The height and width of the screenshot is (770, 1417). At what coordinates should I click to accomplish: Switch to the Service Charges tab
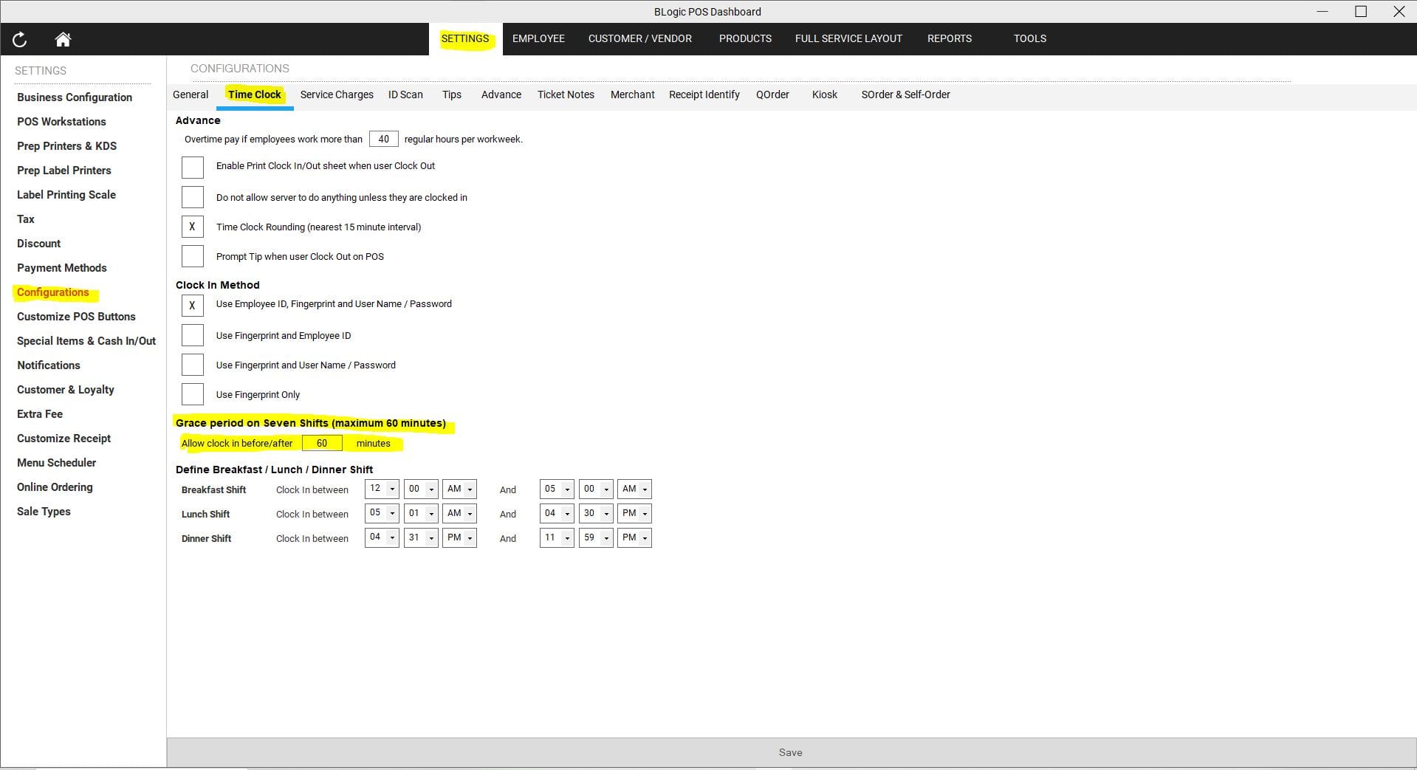tap(337, 94)
